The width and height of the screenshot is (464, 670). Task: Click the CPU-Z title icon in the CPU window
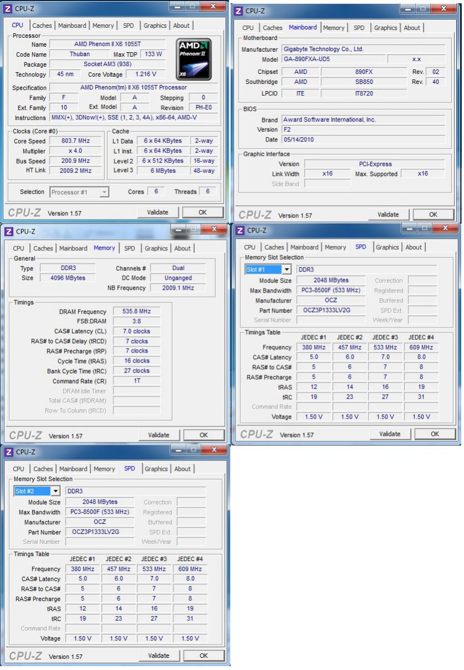point(9,8)
